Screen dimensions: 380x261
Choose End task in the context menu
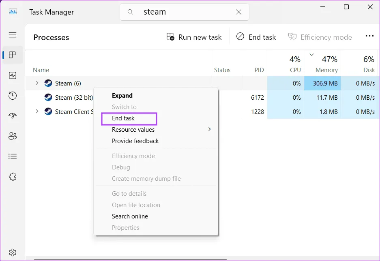[x=123, y=118]
